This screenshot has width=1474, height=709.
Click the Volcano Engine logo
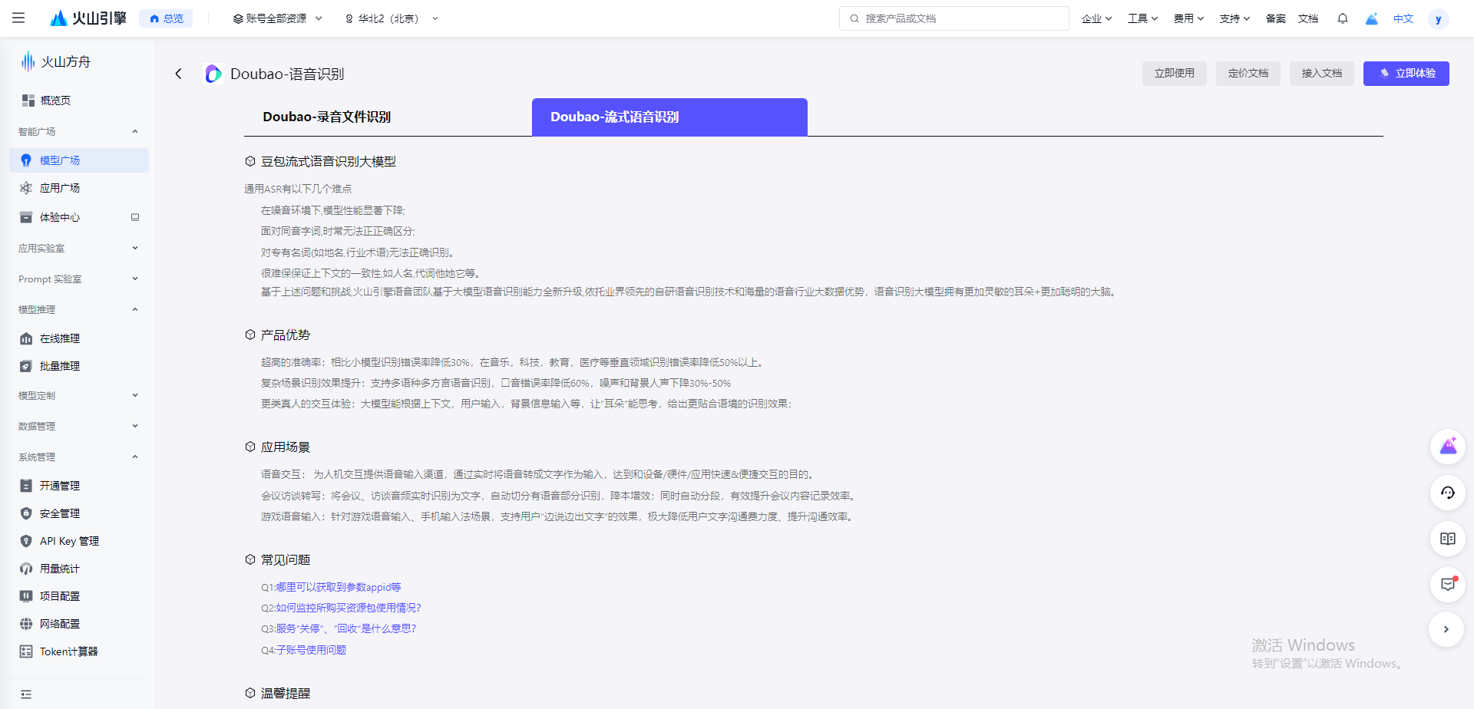coord(88,18)
